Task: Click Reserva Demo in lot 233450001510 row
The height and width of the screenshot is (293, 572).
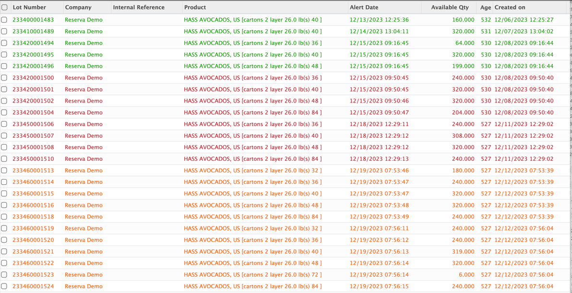Action: click(83, 158)
